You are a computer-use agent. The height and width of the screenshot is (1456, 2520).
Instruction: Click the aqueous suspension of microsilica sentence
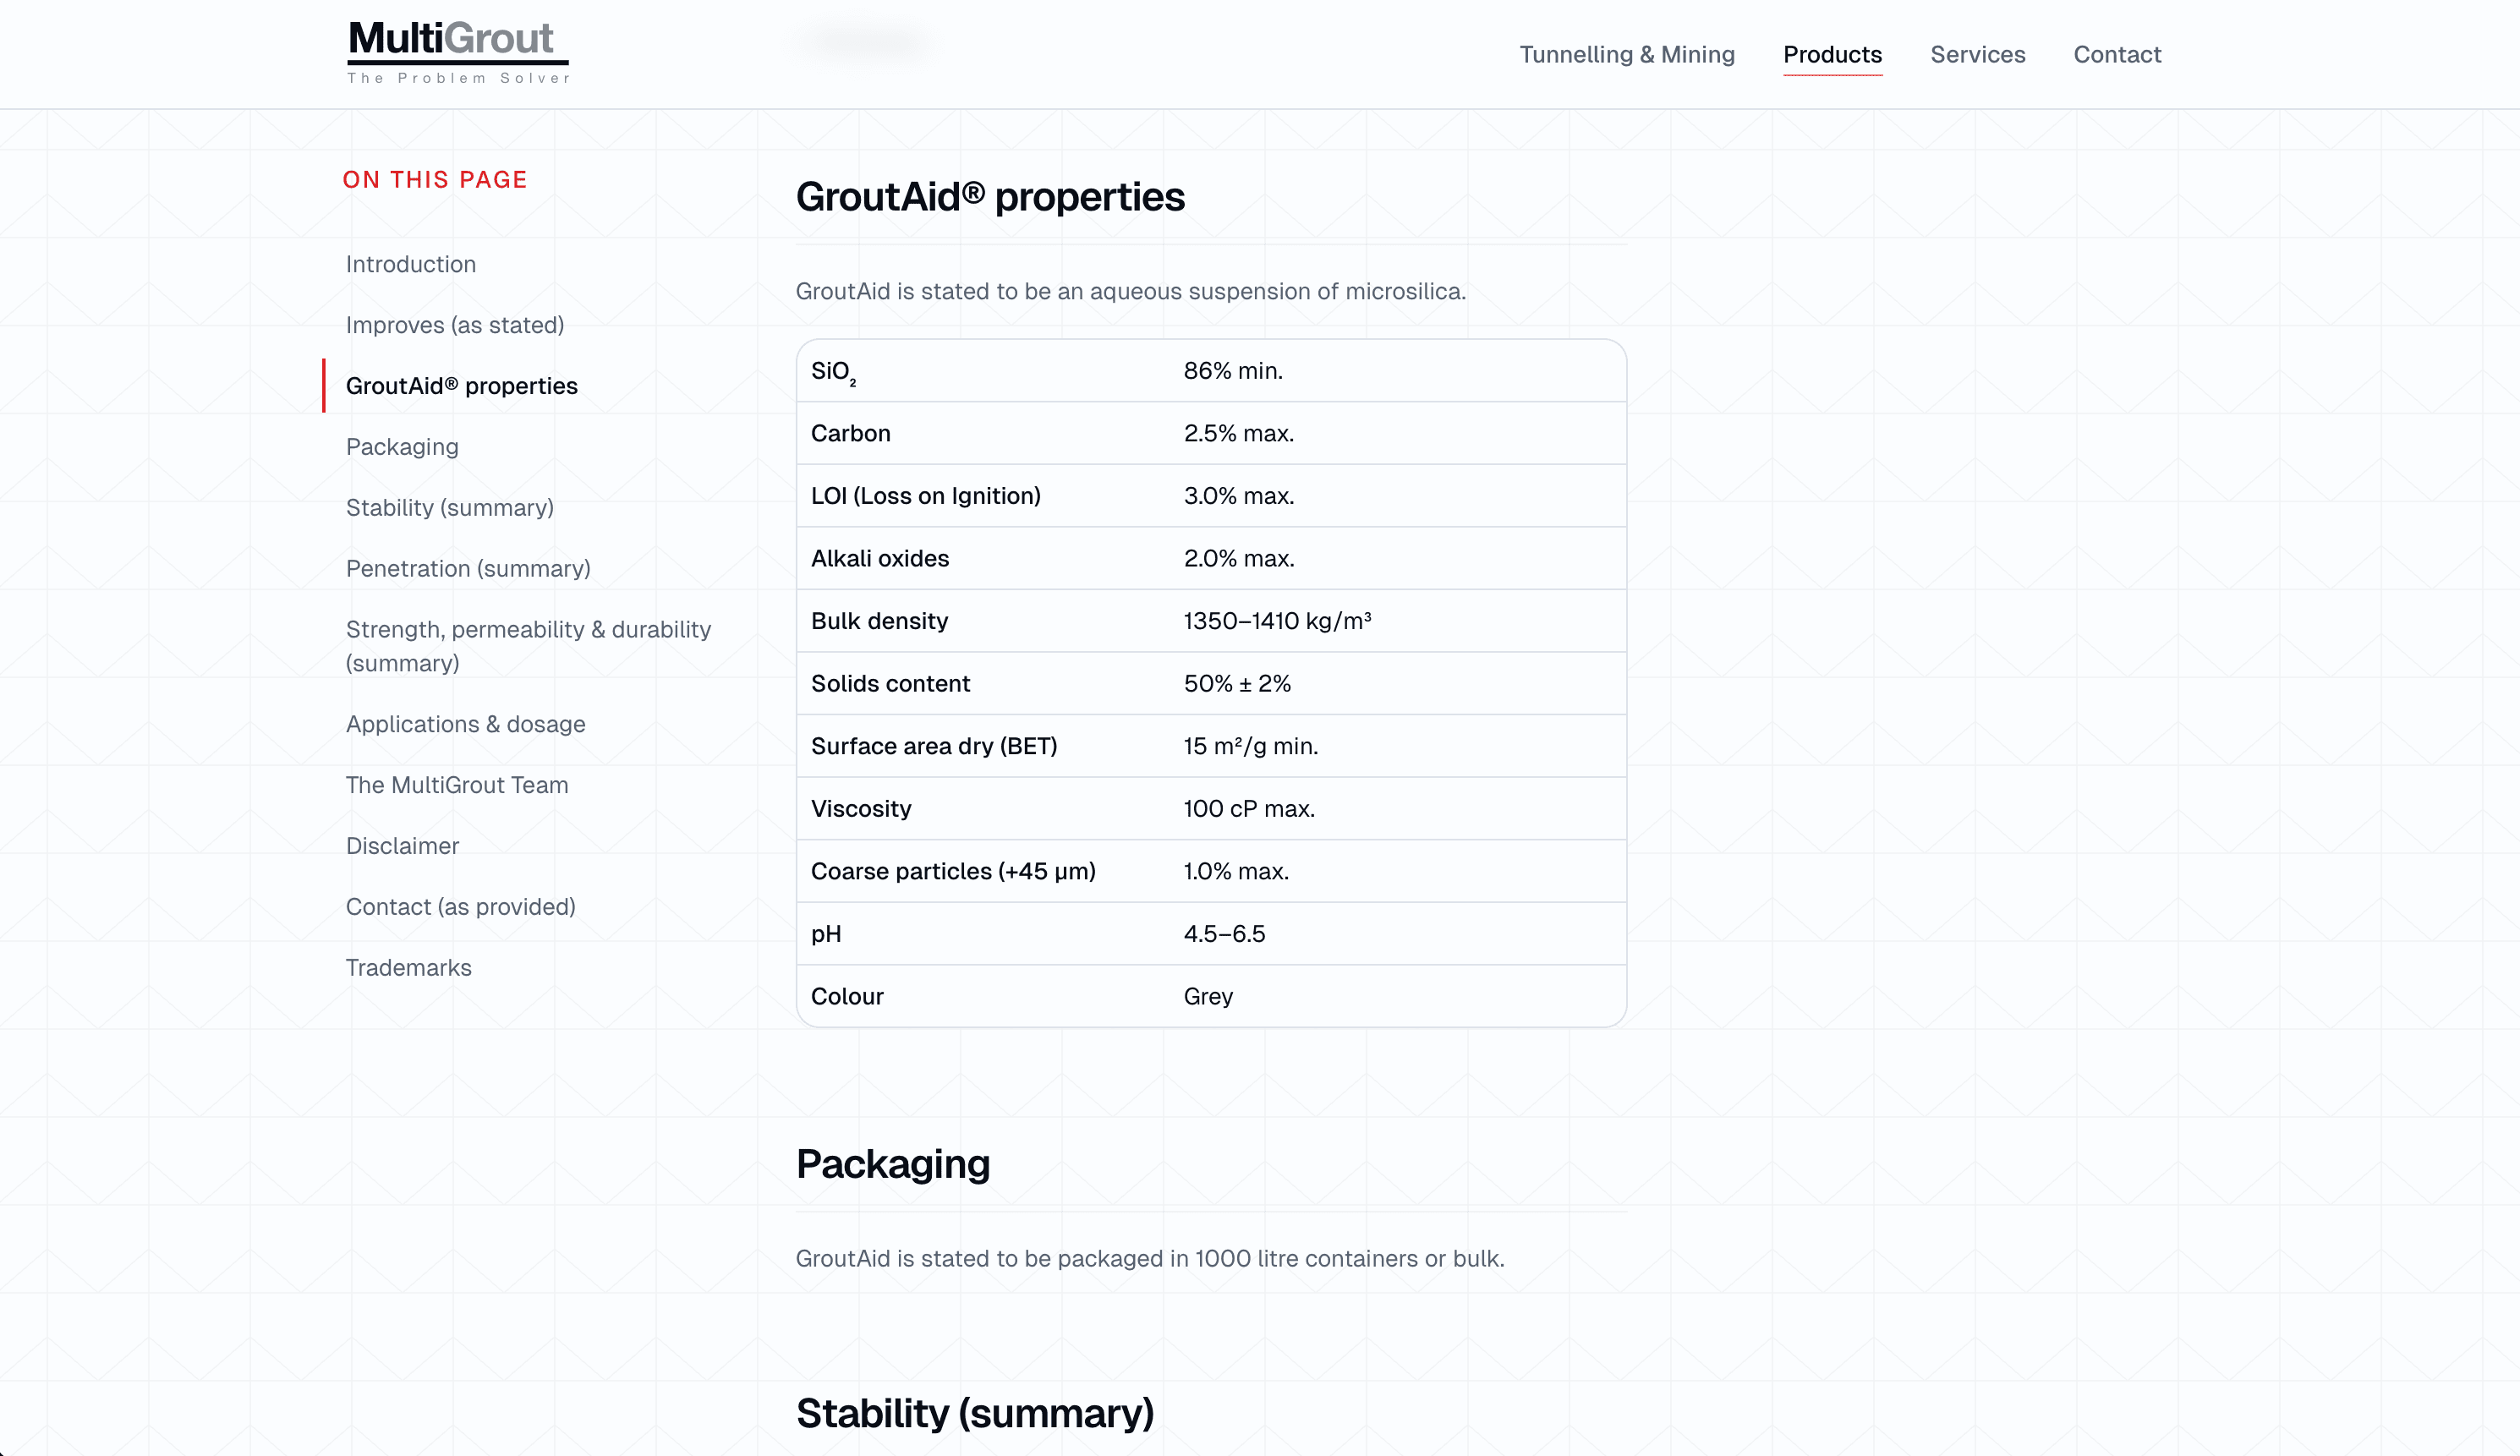[1130, 291]
